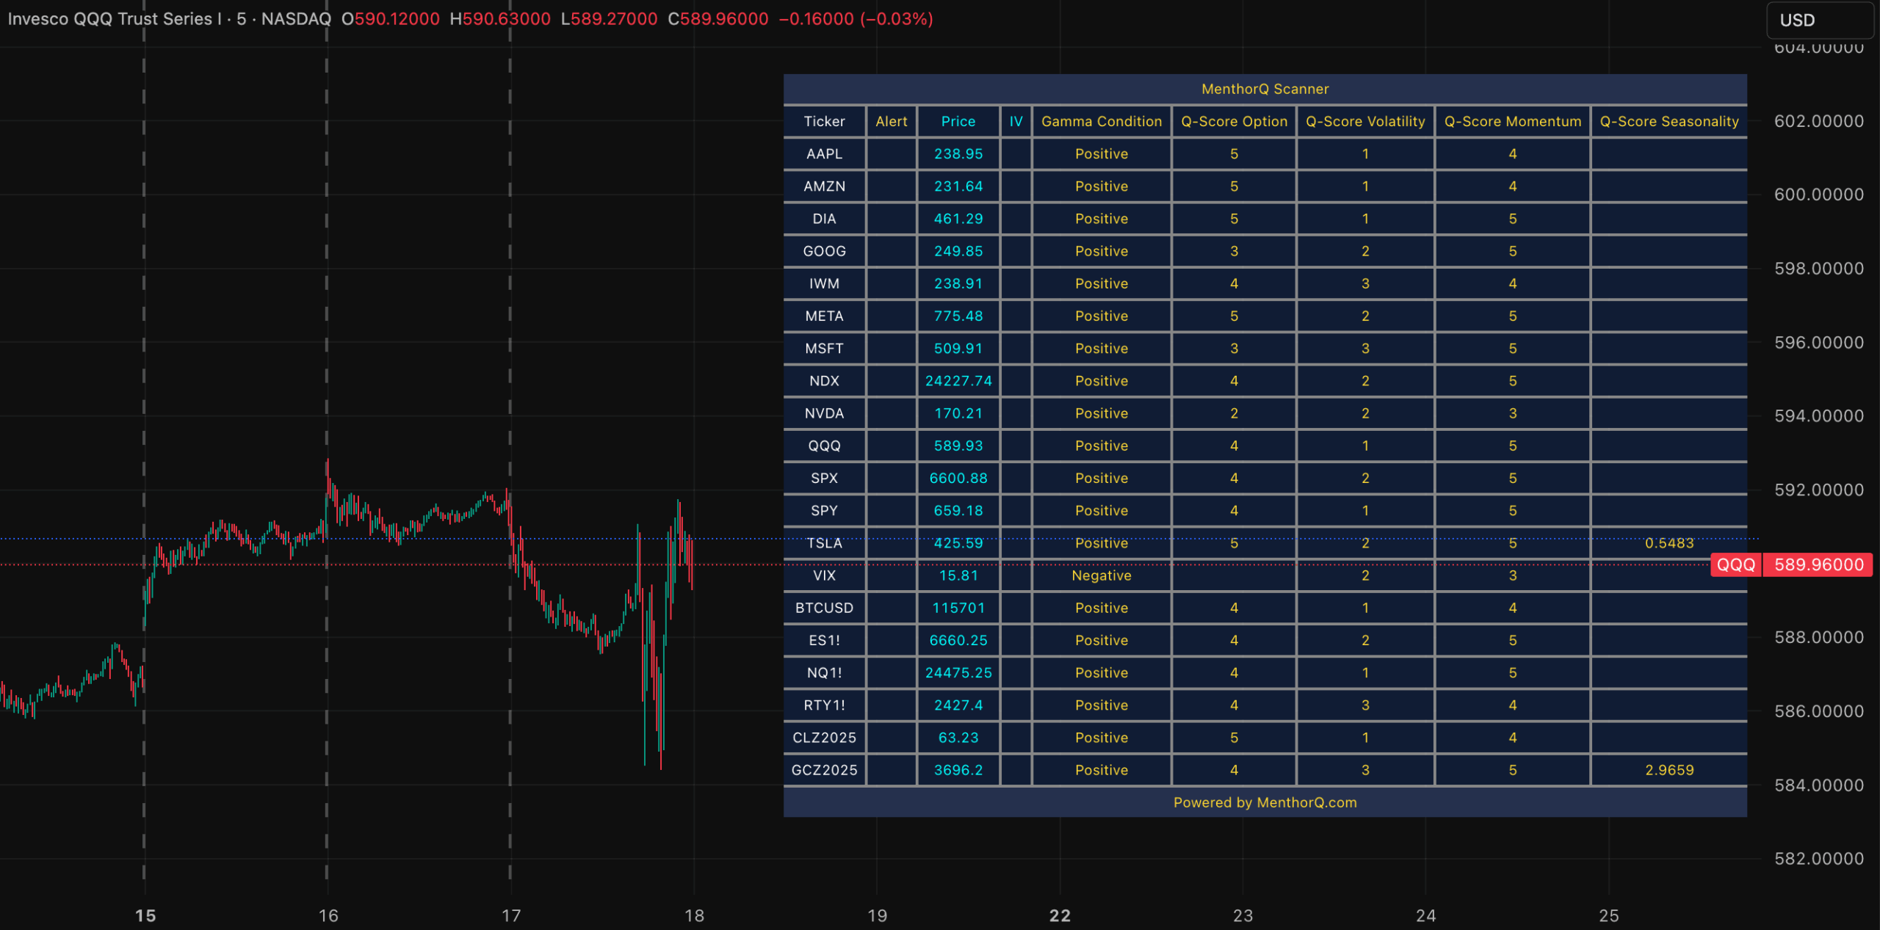The width and height of the screenshot is (1880, 930).
Task: Click QQQ's Positive gamma condition cell
Action: click(1101, 445)
